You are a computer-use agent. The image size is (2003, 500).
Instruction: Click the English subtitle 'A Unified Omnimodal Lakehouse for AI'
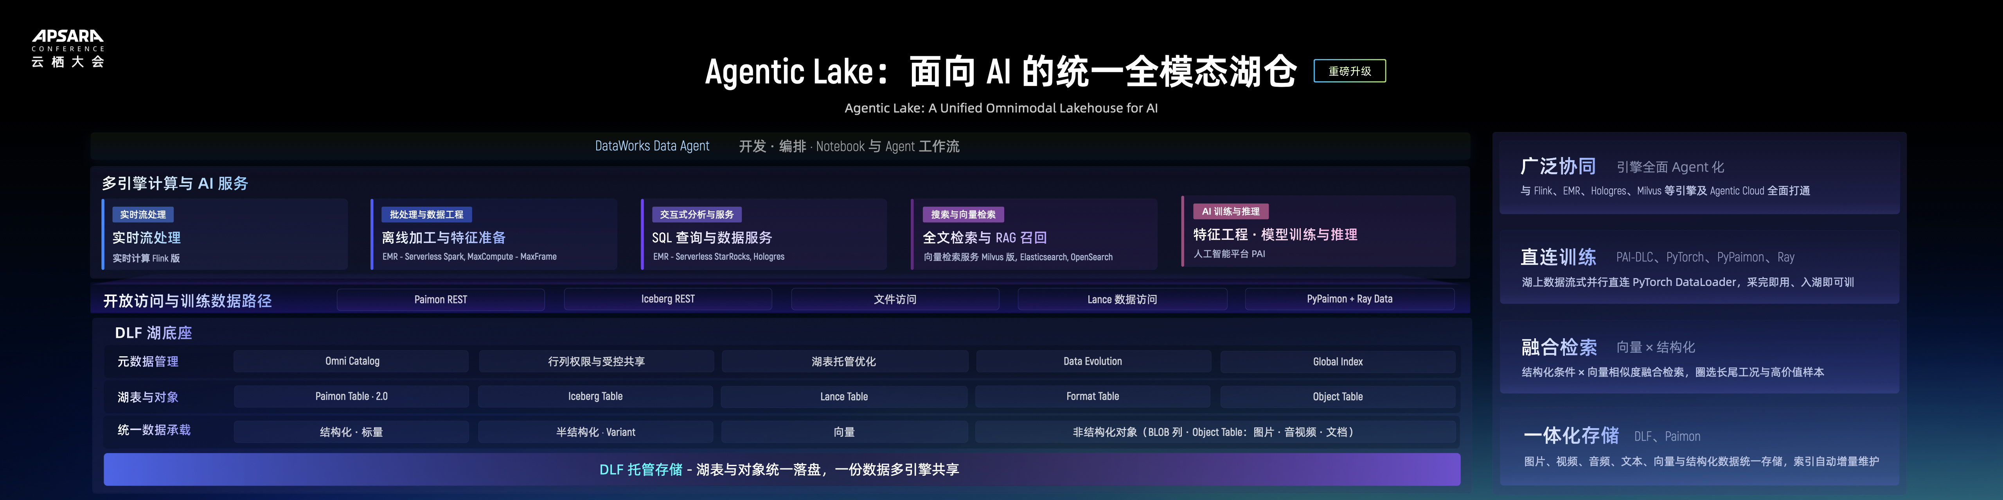(1001, 108)
